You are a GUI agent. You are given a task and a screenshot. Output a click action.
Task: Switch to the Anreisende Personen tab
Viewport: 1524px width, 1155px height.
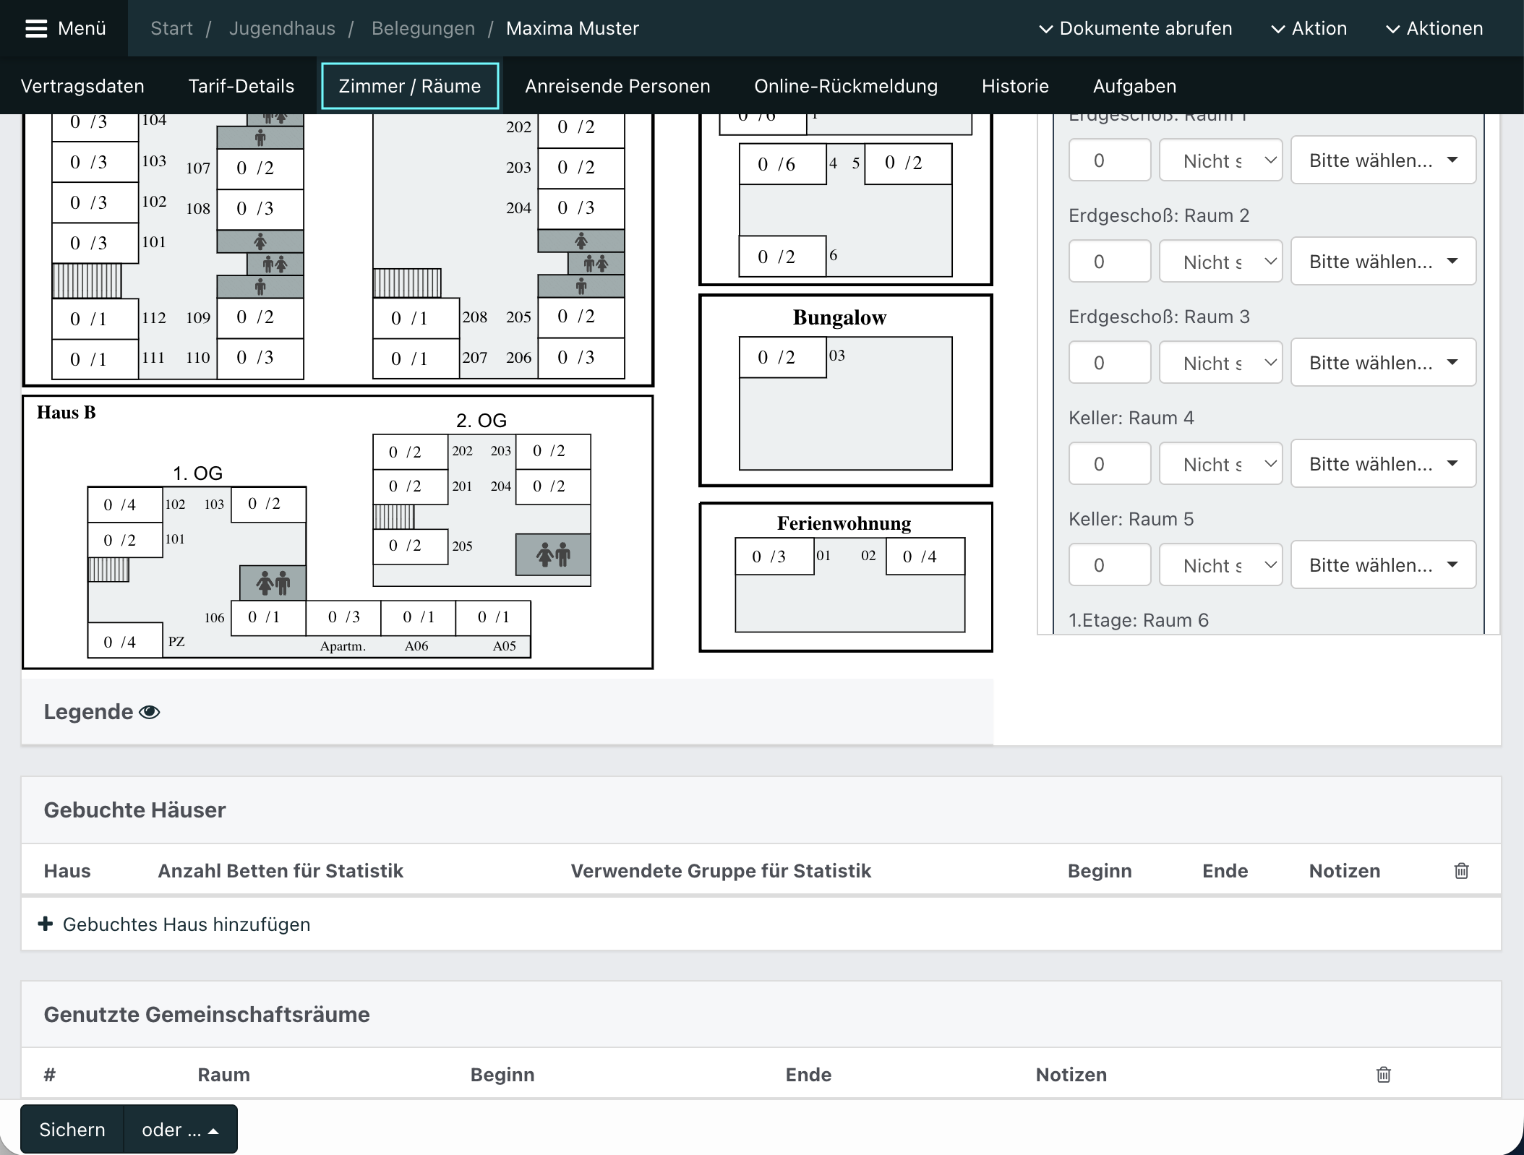tap(617, 86)
